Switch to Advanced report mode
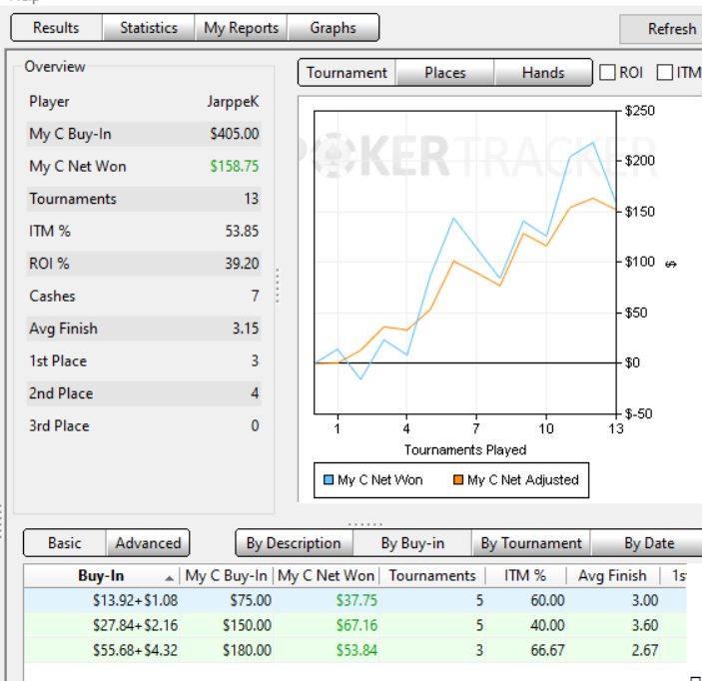The width and height of the screenshot is (702, 681). click(x=148, y=543)
